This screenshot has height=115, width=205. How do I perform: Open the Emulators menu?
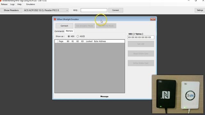click(x=31, y=4)
